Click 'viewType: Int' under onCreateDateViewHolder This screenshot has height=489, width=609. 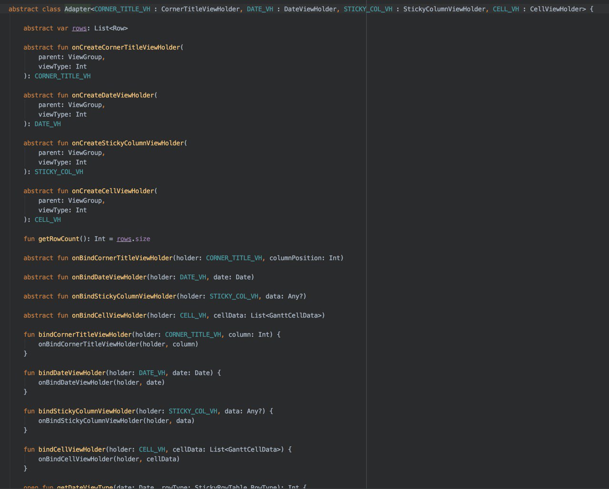(x=63, y=115)
